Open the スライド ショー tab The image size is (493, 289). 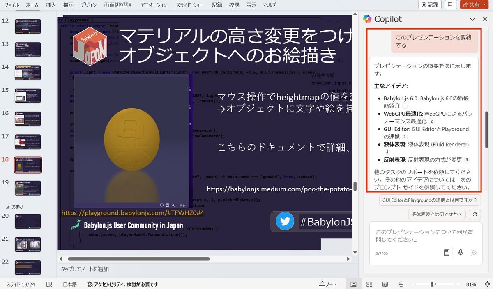pyautogui.click(x=189, y=5)
